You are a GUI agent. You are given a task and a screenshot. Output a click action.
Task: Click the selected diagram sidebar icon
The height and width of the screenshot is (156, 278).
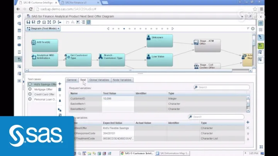tap(19, 59)
